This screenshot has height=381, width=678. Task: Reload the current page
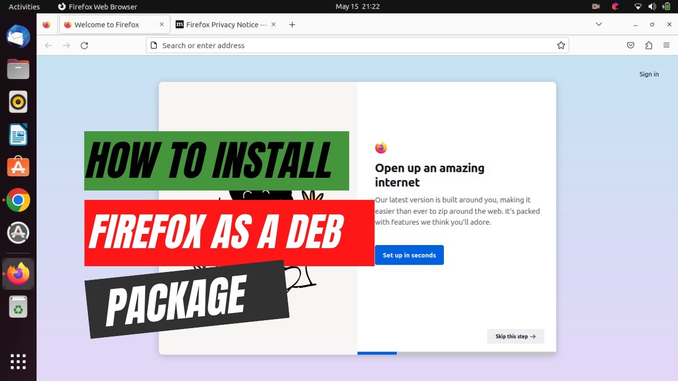tap(84, 46)
